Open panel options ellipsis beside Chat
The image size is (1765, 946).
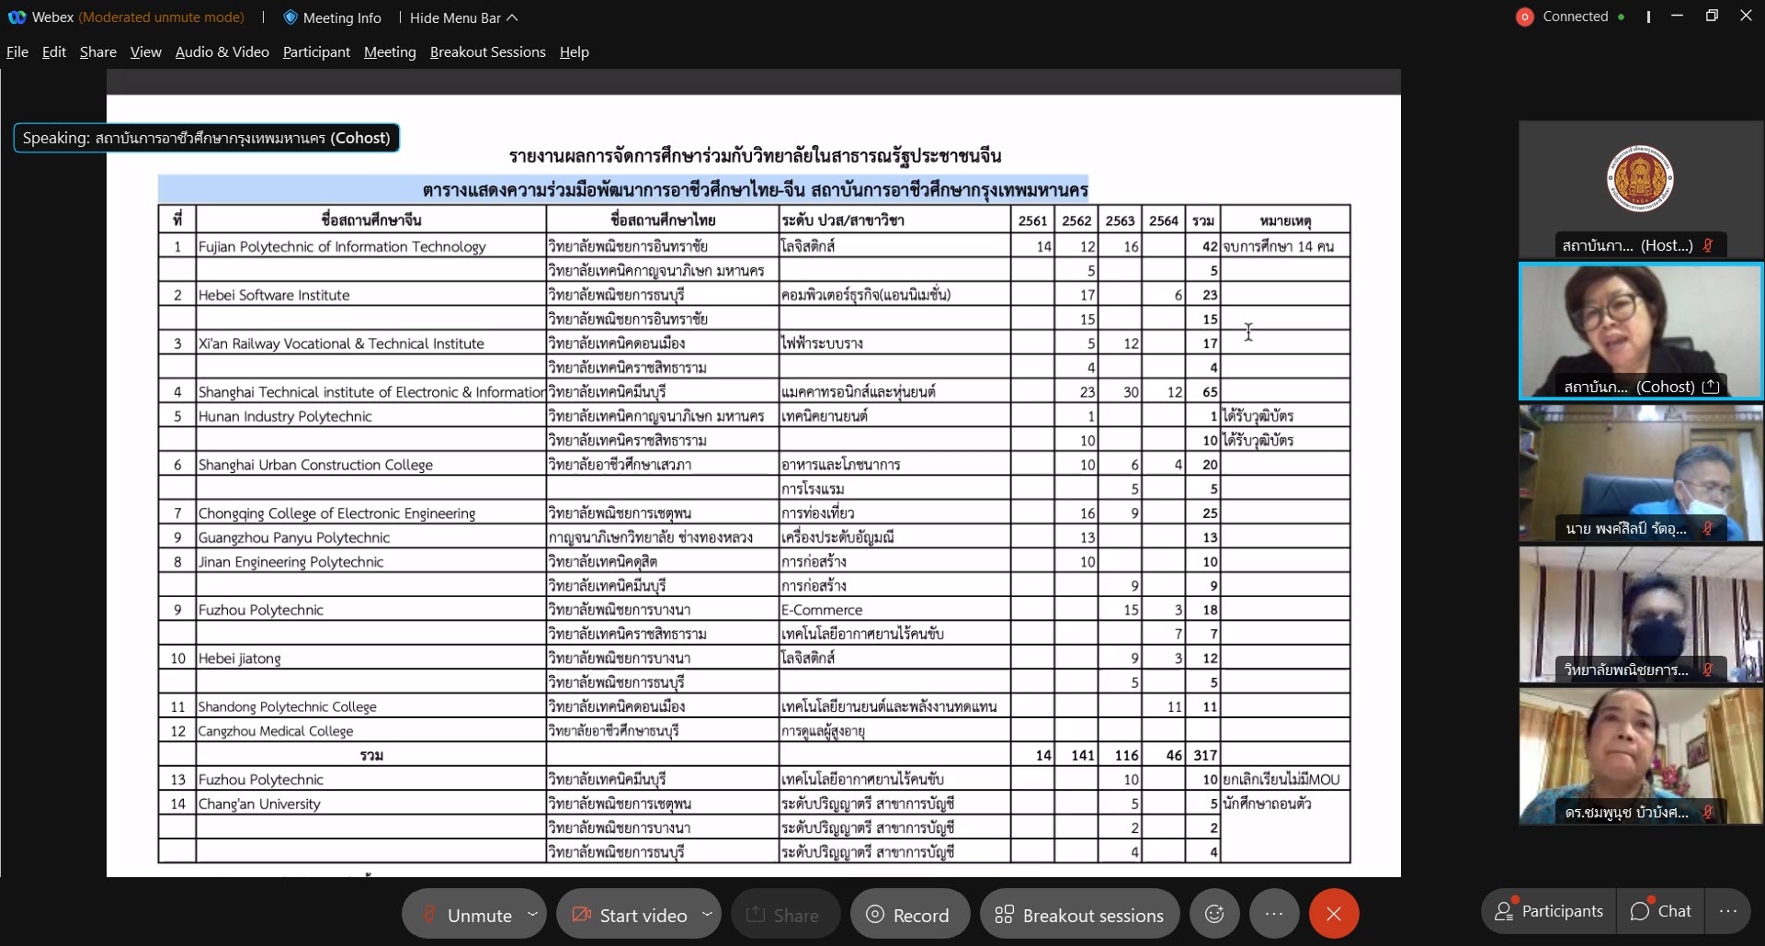click(1728, 911)
